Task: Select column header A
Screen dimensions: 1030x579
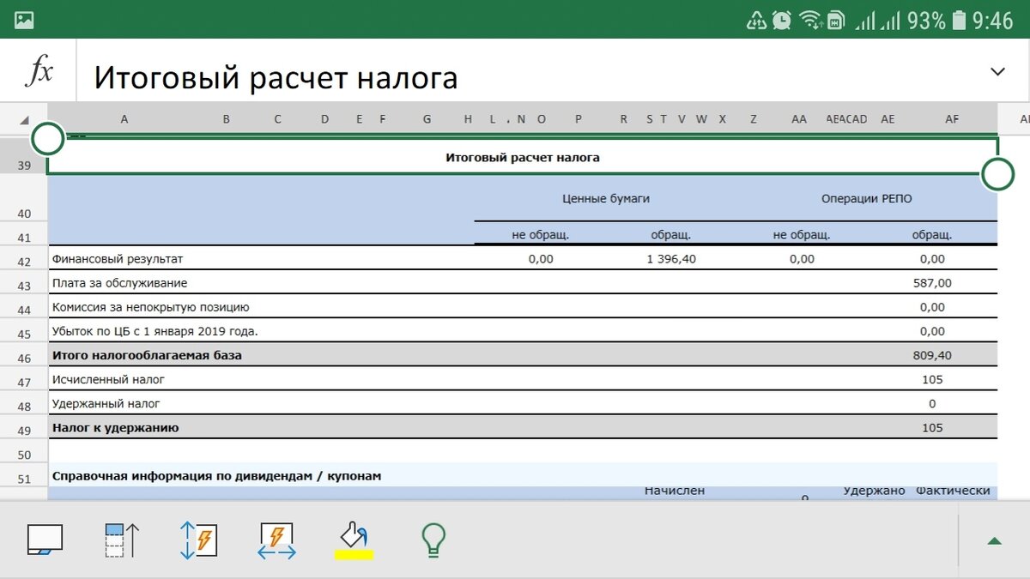Action: pyautogui.click(x=124, y=118)
